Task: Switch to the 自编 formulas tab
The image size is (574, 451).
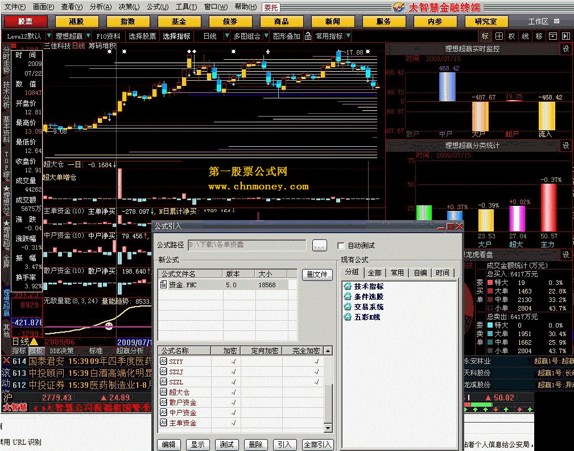Action: [420, 273]
